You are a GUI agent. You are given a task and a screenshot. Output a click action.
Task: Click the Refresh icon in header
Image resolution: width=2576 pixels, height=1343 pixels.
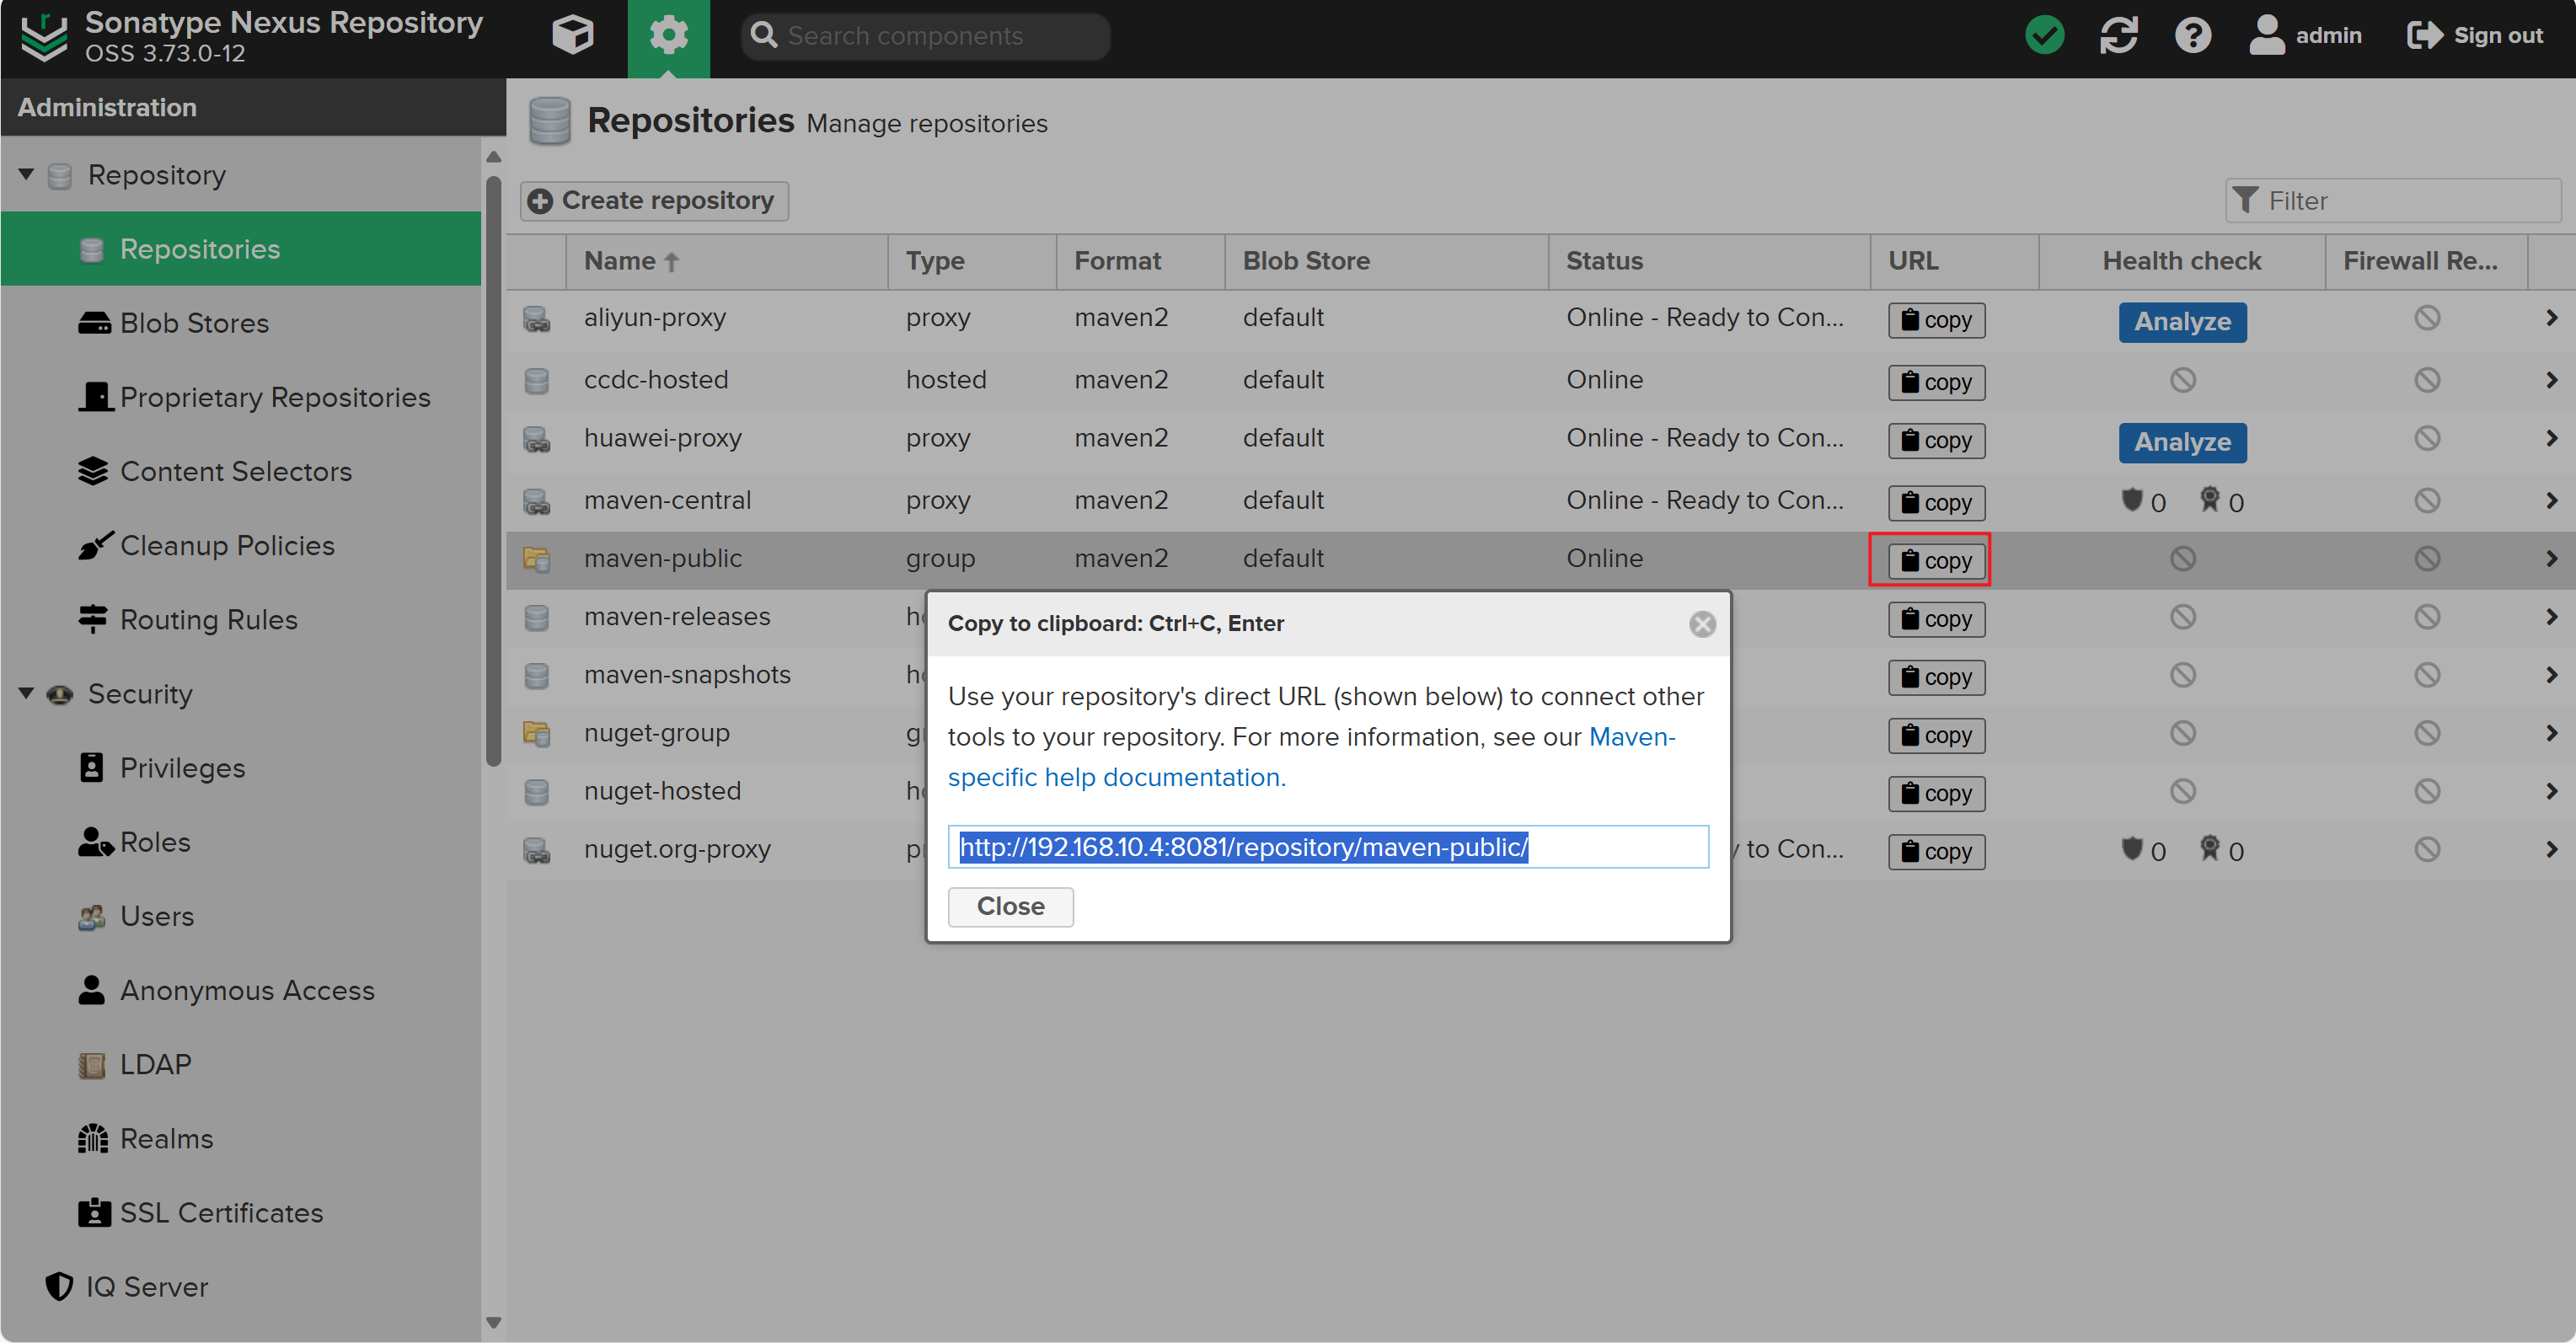click(2119, 36)
